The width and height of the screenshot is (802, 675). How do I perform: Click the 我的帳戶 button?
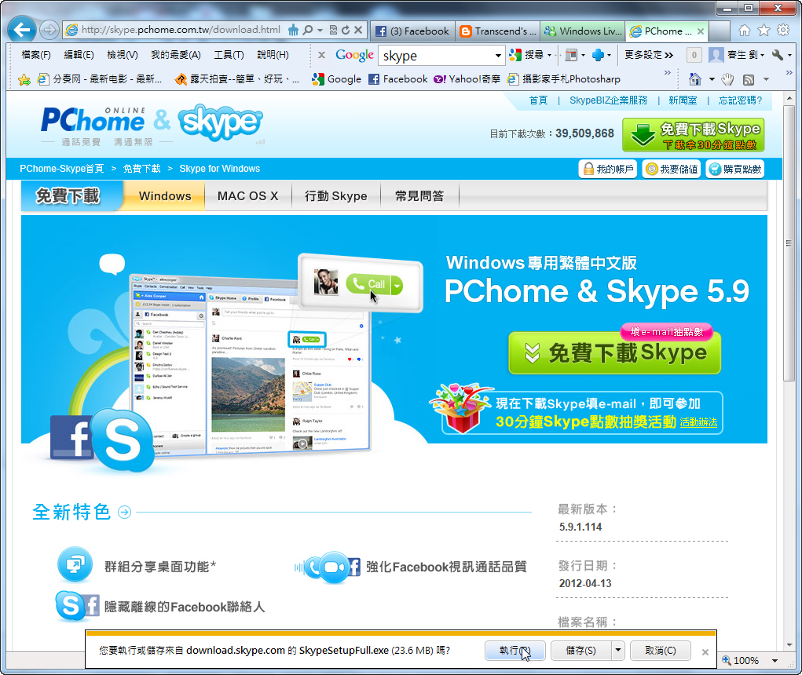click(608, 169)
